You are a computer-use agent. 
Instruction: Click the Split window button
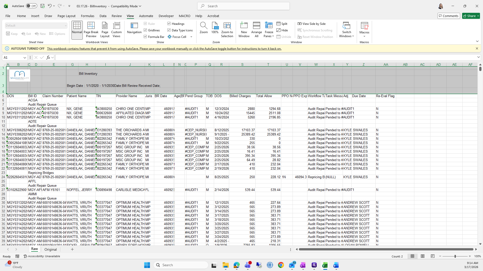point(282,24)
